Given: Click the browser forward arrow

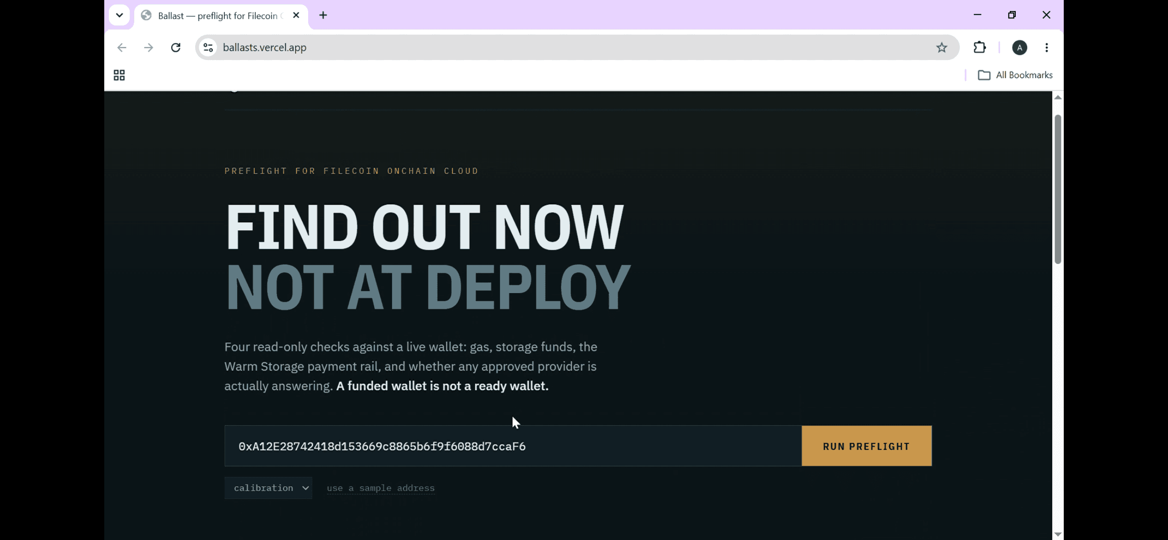Looking at the screenshot, I should pyautogui.click(x=149, y=48).
